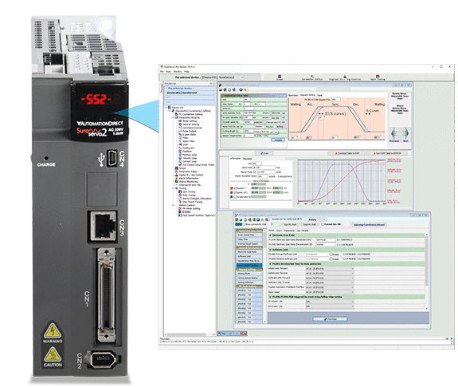Open the Help menu
458x387 pixels.
(x=186, y=71)
